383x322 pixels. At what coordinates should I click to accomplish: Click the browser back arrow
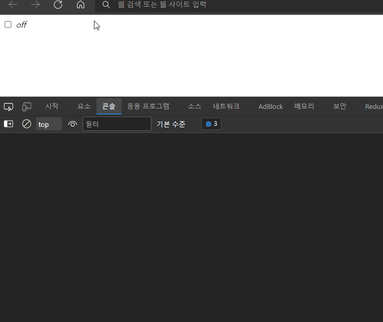pos(13,5)
